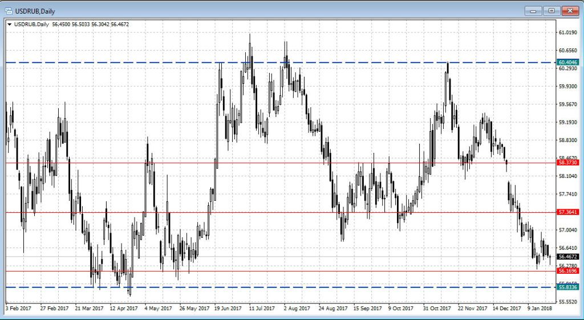
Task: Maximize the USDRUB chart window
Action: pyautogui.click(x=551, y=10)
